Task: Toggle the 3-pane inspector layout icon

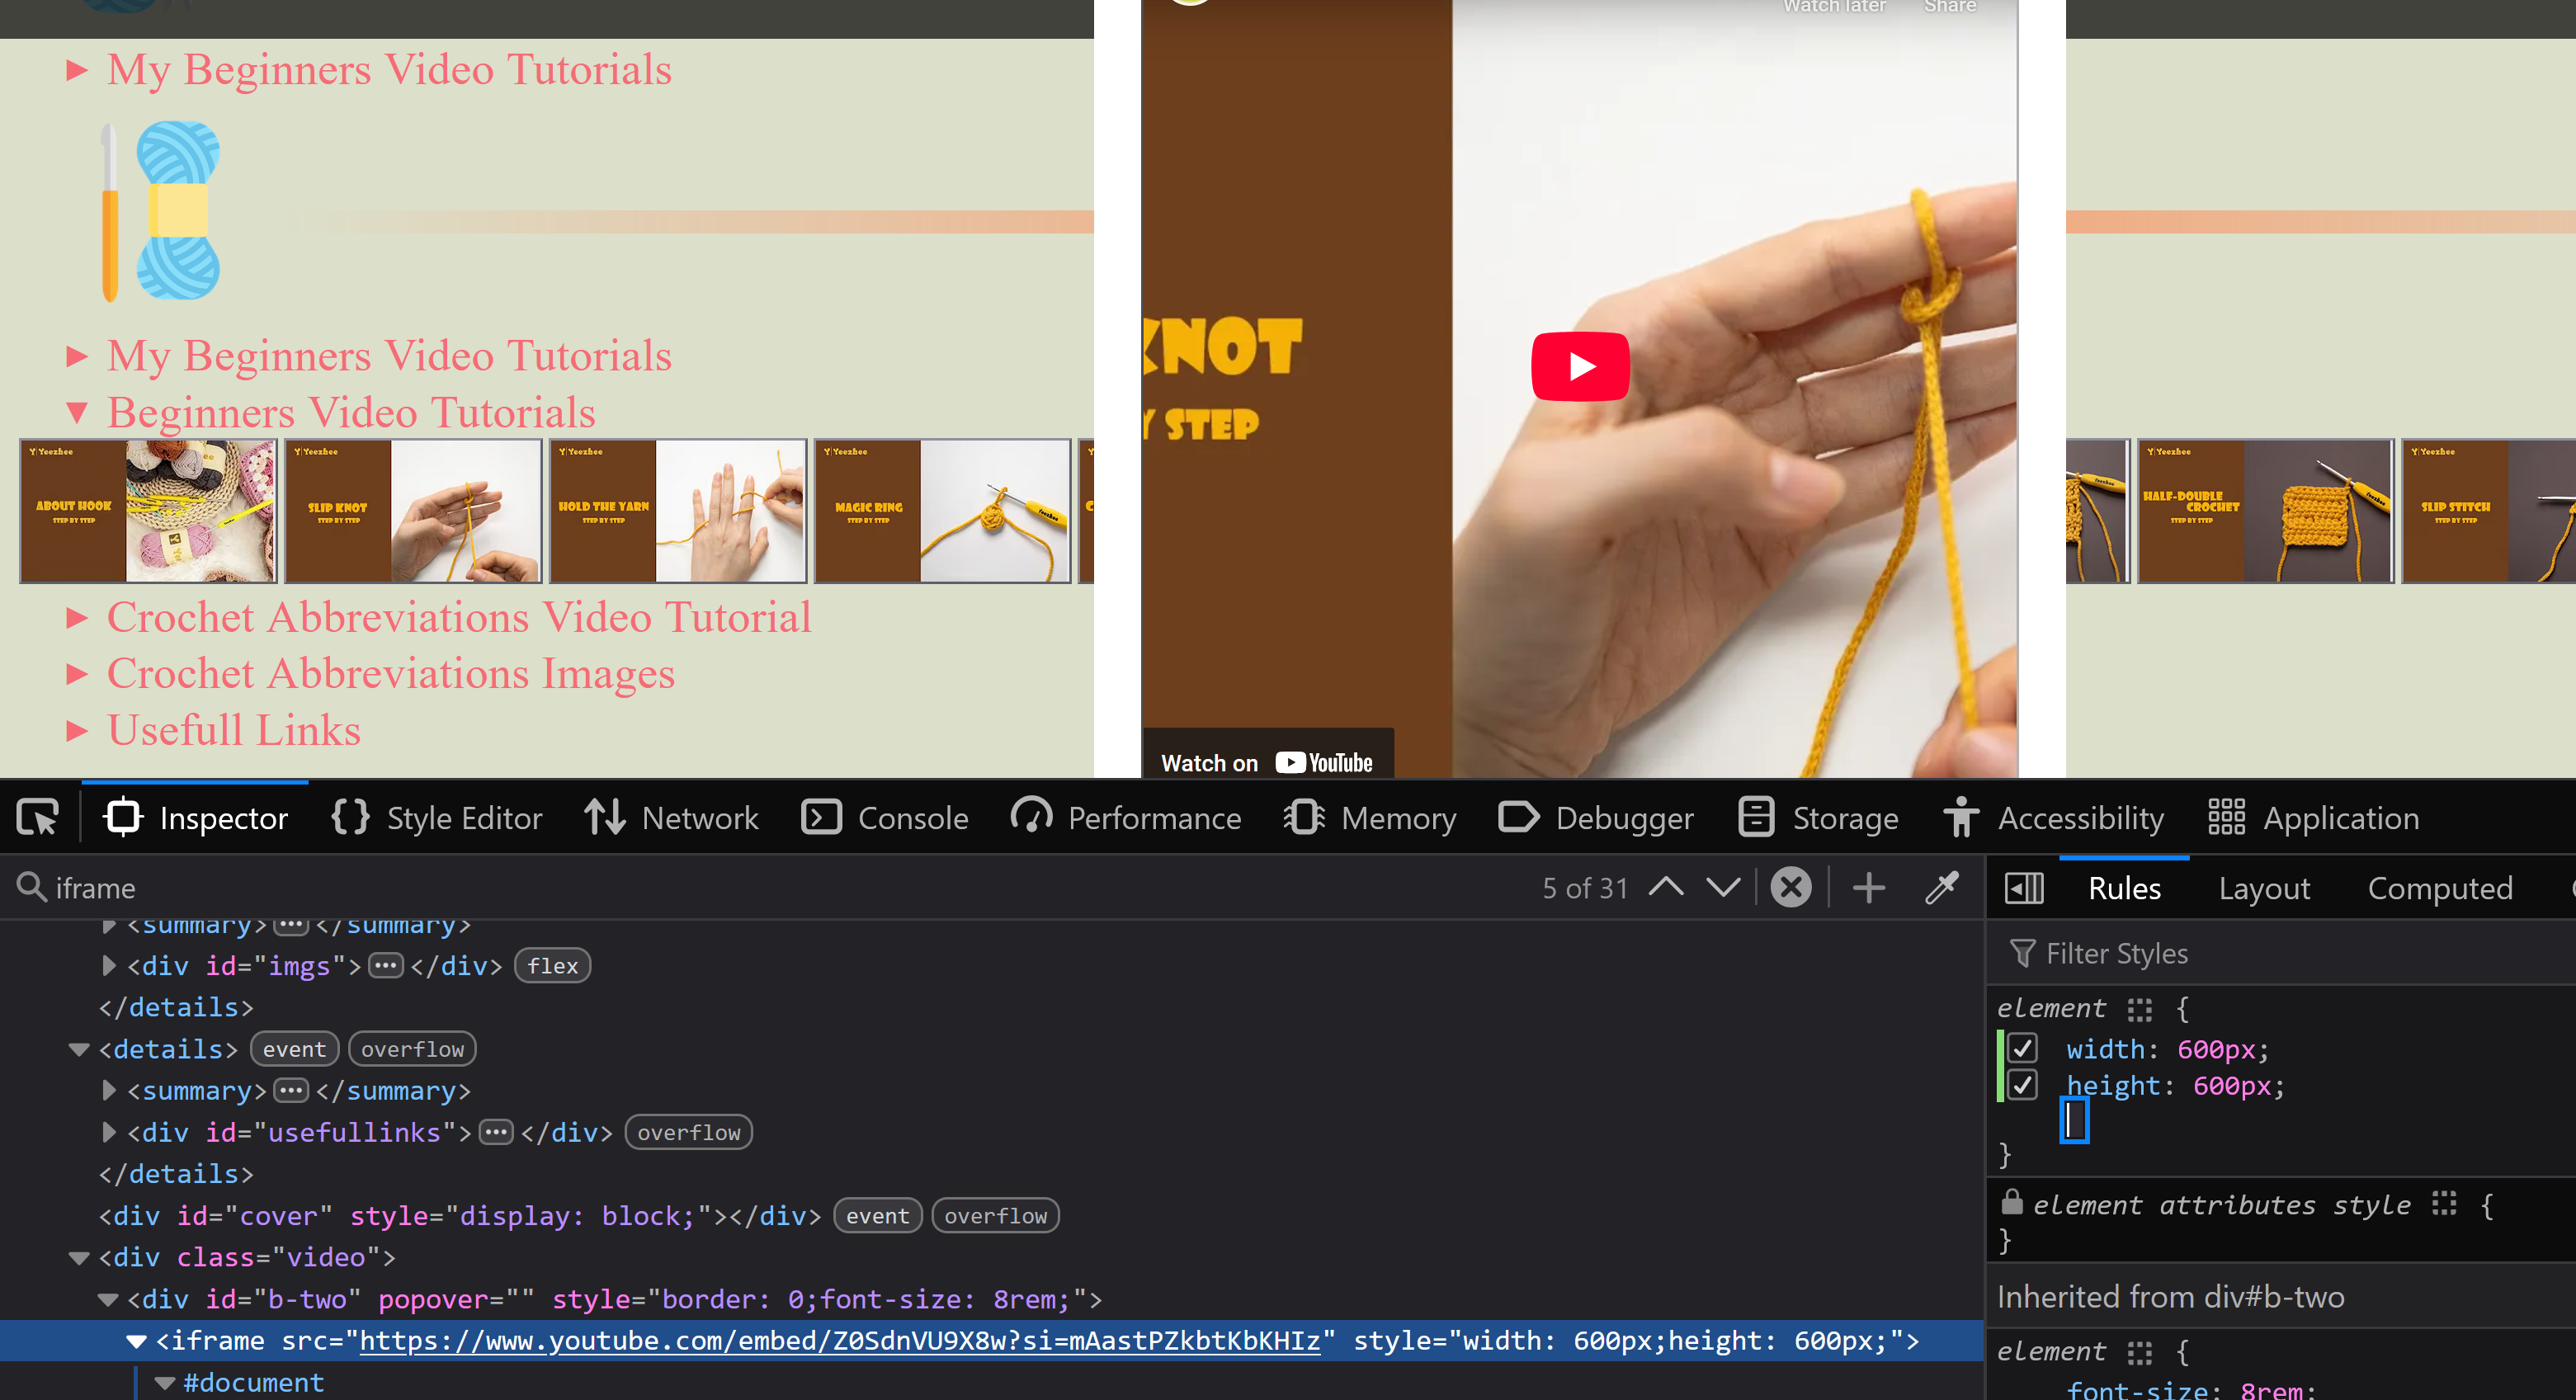Action: (x=2024, y=888)
